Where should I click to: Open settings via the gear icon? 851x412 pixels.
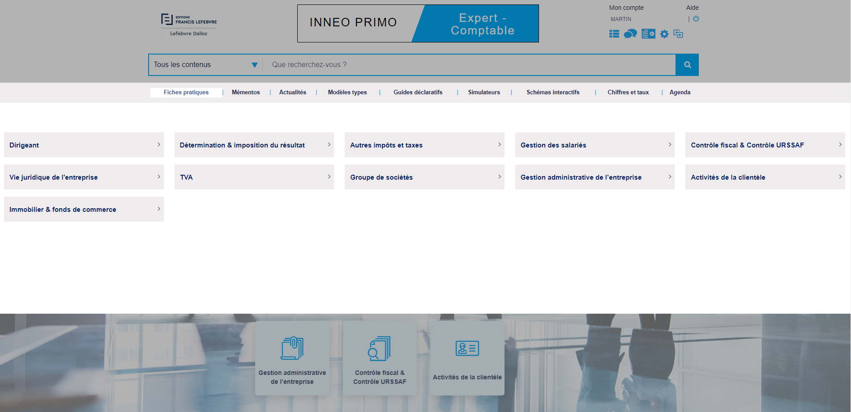coord(664,34)
